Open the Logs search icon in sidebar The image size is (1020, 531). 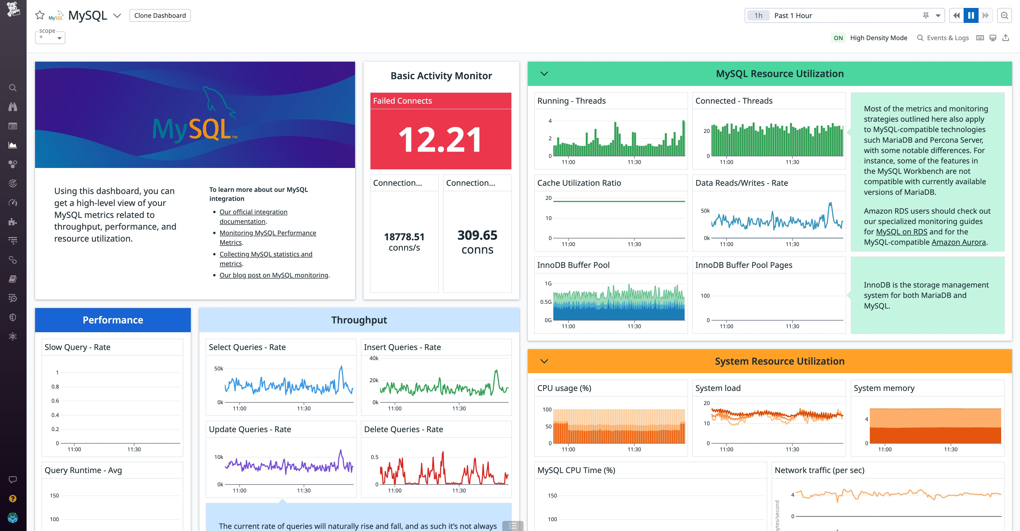pos(13,298)
